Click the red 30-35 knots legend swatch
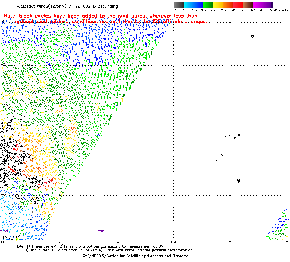Viewport: 290px width, 262px height. coord(238,5)
